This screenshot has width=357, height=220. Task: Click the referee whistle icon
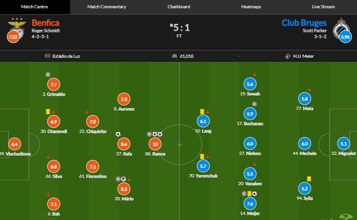288,56
